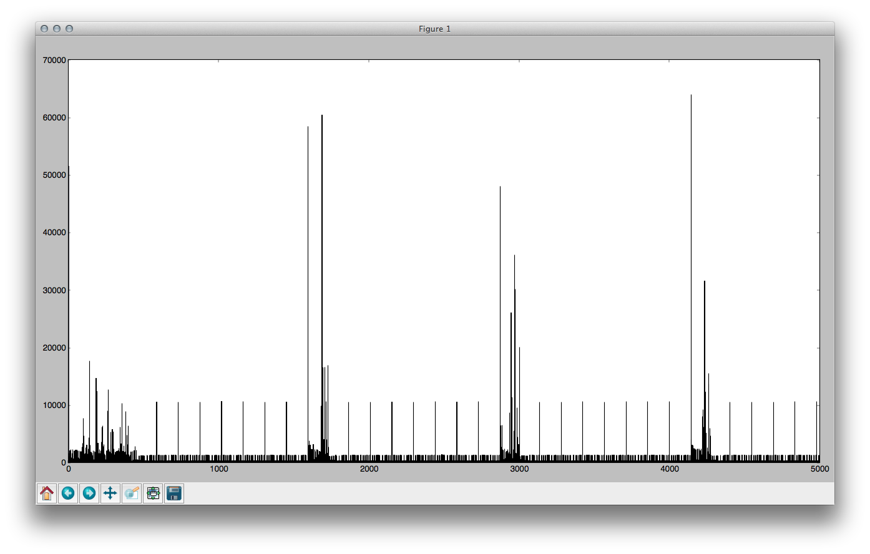Maximize the Figure 1 window
Screen dimensions: 870x554
click(x=69, y=29)
